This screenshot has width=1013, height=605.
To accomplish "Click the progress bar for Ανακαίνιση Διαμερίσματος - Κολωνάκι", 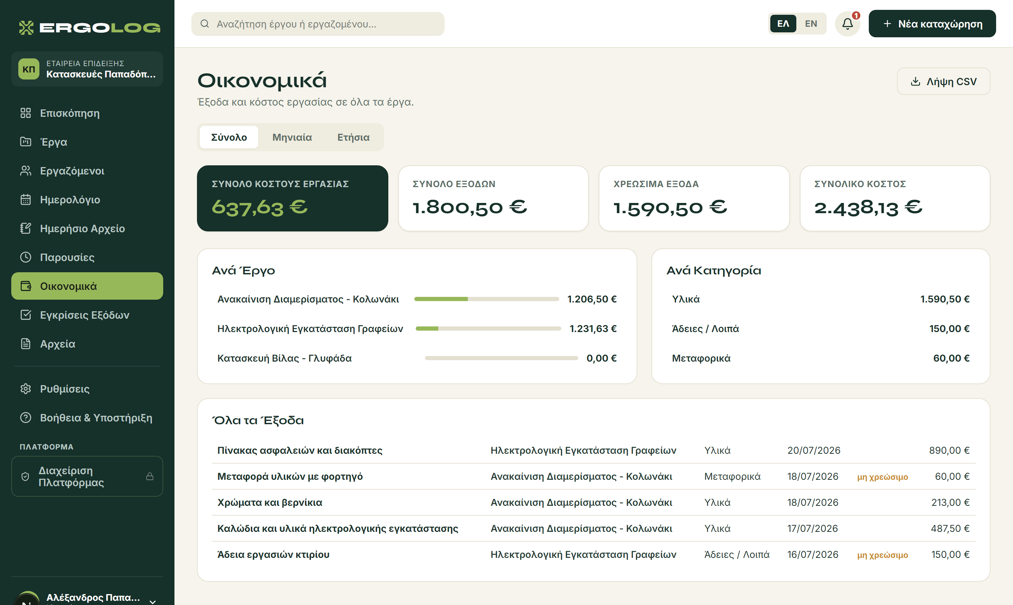I will click(x=486, y=299).
